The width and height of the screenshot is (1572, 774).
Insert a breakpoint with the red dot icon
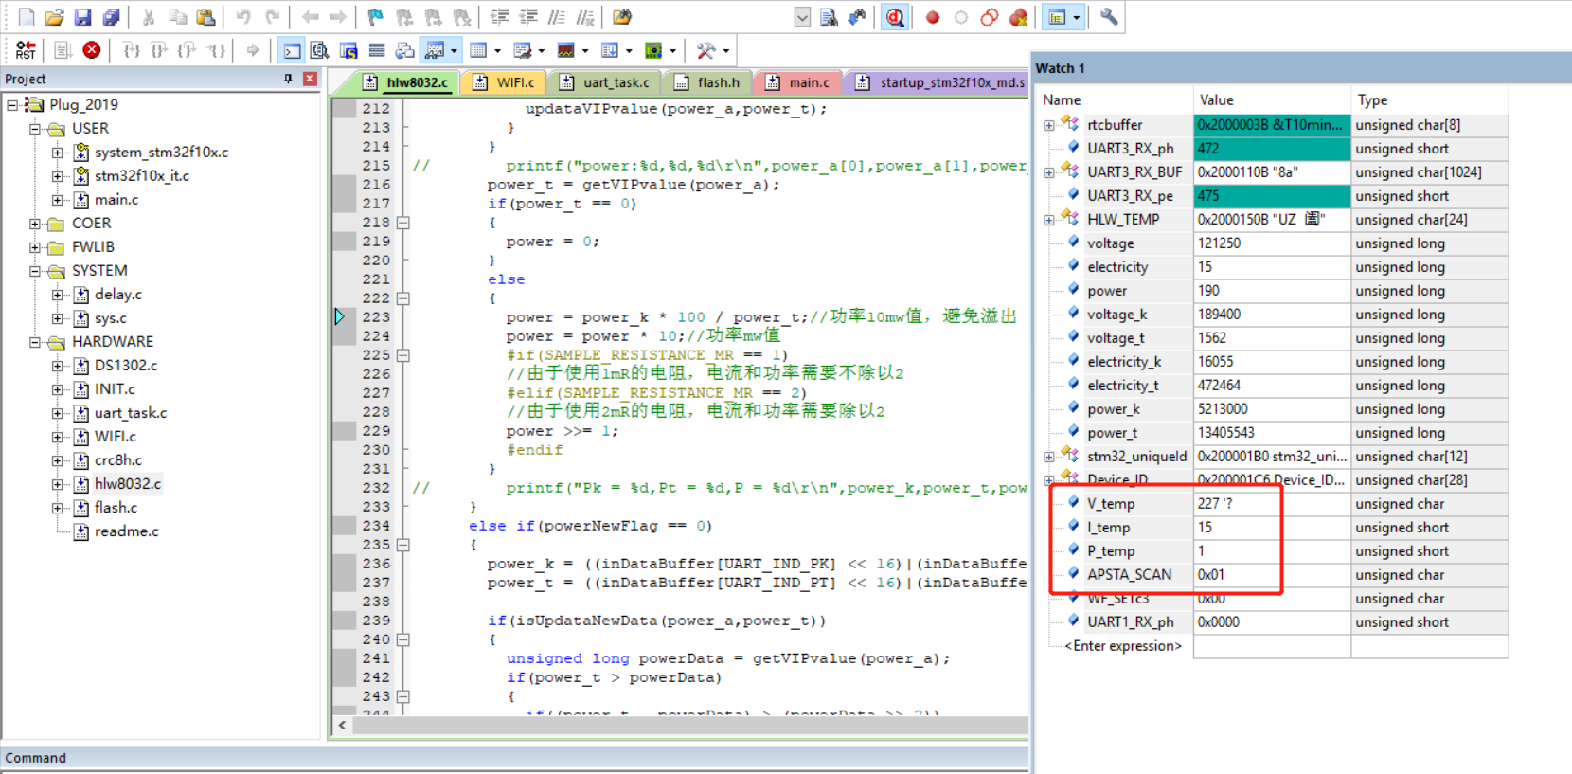[x=933, y=17]
